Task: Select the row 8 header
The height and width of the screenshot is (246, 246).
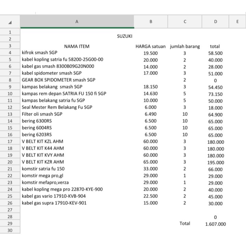Action: tap(10, 80)
